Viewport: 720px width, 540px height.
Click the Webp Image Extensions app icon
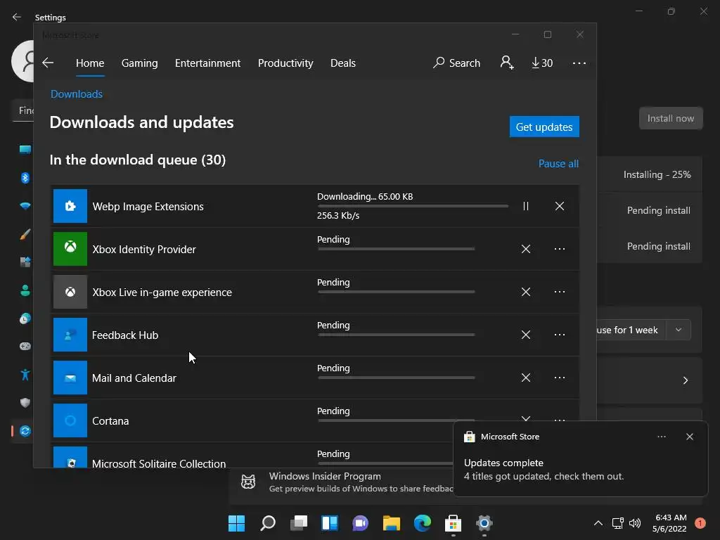point(70,206)
